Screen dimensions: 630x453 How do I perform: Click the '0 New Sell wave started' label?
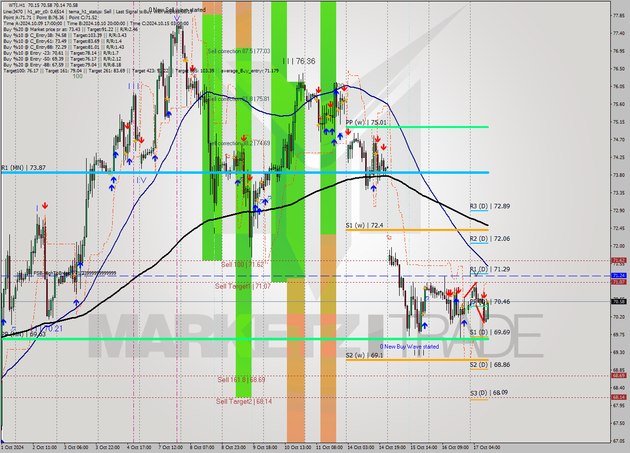177,9
